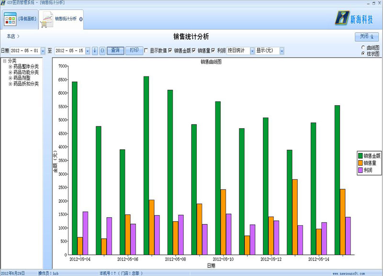The width and height of the screenshot is (383, 276).
Task: Click the navigation panel grid icon
Action: (10, 19)
